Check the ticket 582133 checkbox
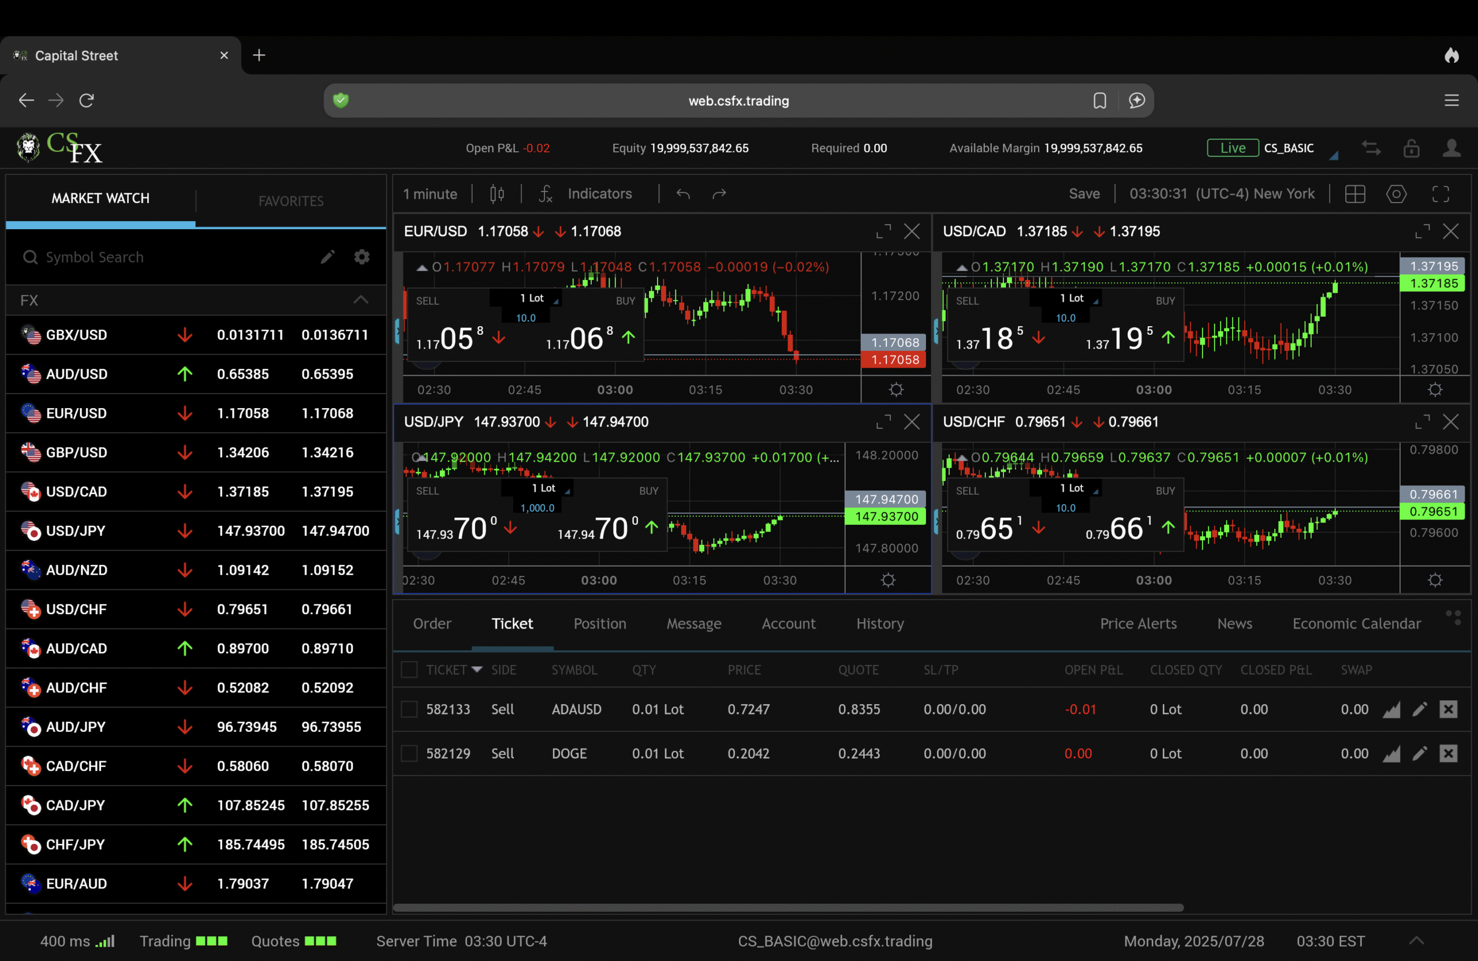1478x961 pixels. [409, 709]
